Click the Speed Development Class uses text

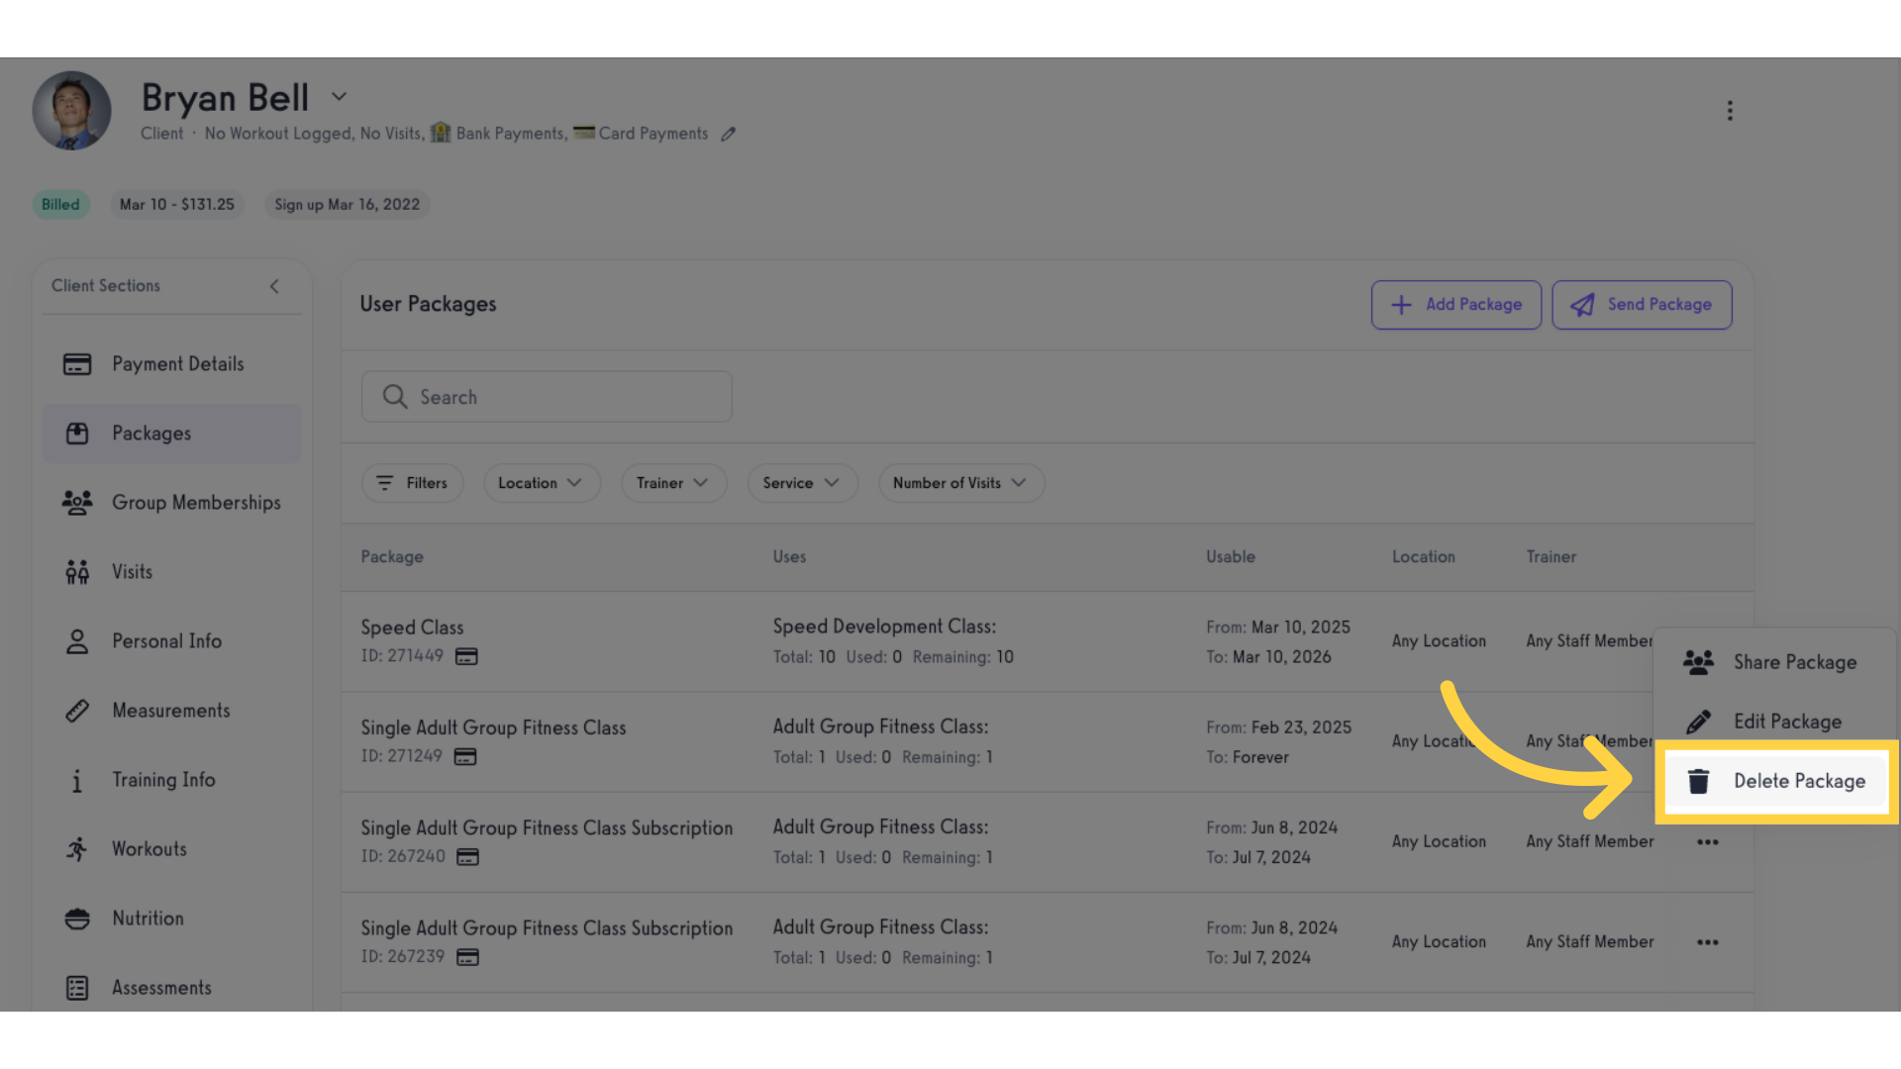884,627
